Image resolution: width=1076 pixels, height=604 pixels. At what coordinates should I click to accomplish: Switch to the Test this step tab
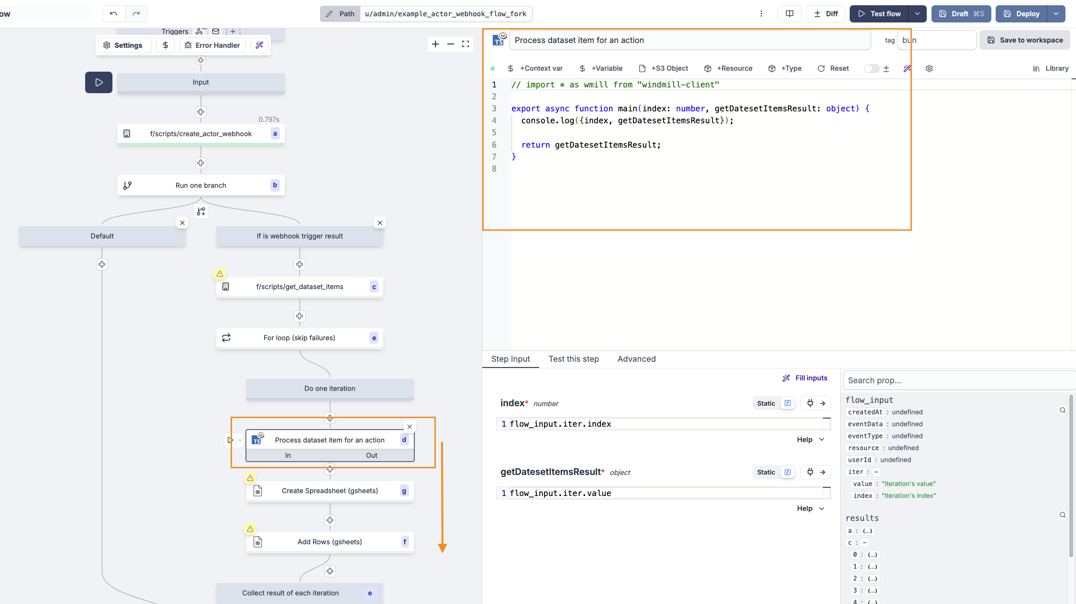pos(574,359)
